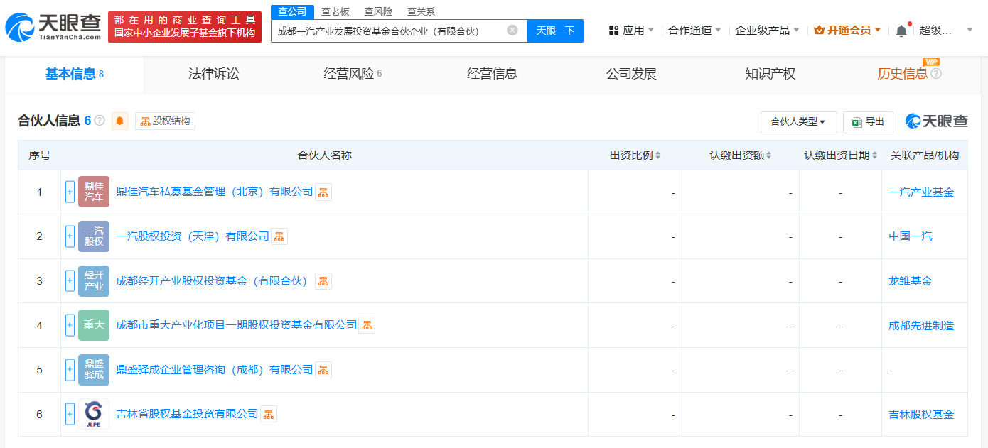Click the orange notification bell beside 合伙人信息
Viewport: 988px width, 448px height.
tap(120, 121)
